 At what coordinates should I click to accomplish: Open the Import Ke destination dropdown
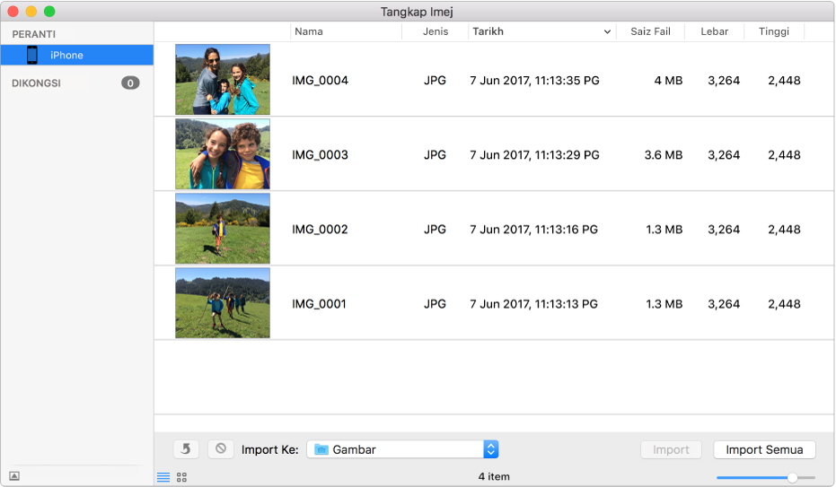490,449
